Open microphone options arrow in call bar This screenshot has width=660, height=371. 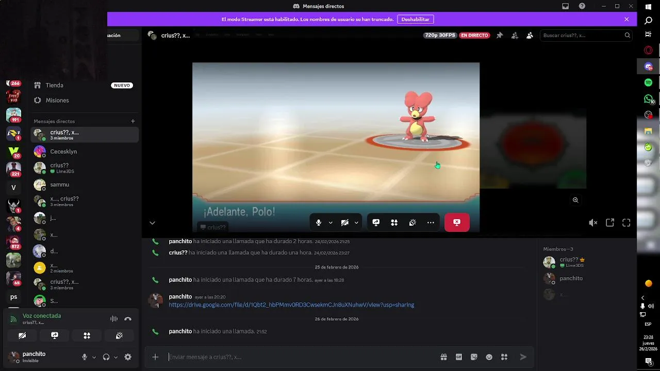(331, 223)
